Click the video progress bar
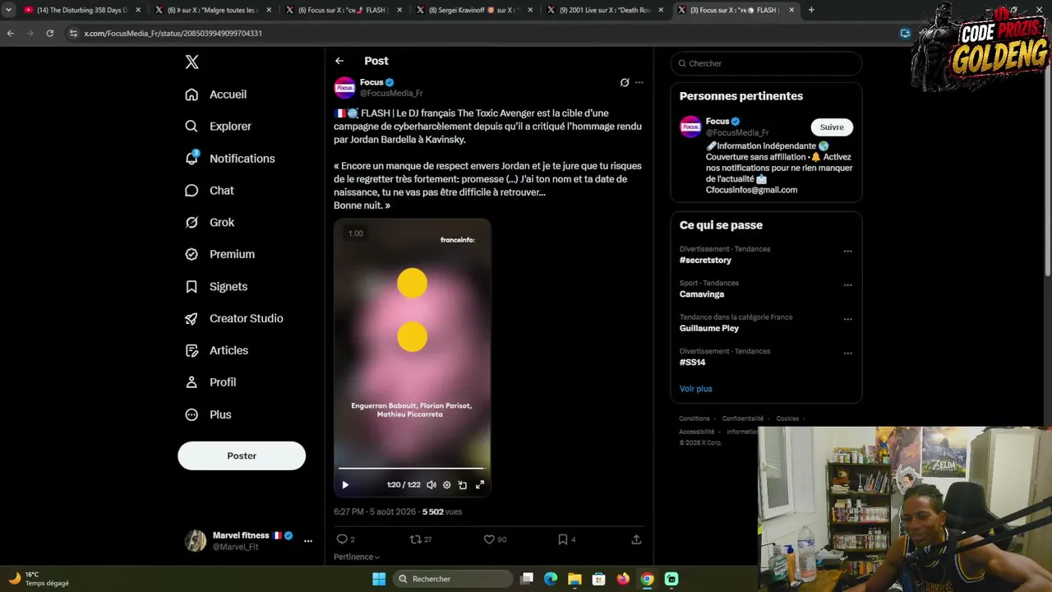Image resolution: width=1052 pixels, height=592 pixels. (x=412, y=469)
